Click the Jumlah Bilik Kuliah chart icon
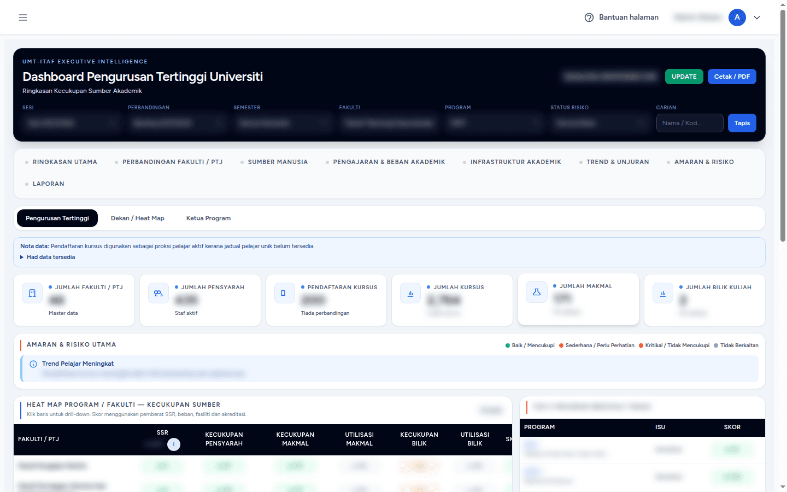The width and height of the screenshot is (787, 492). (663, 293)
